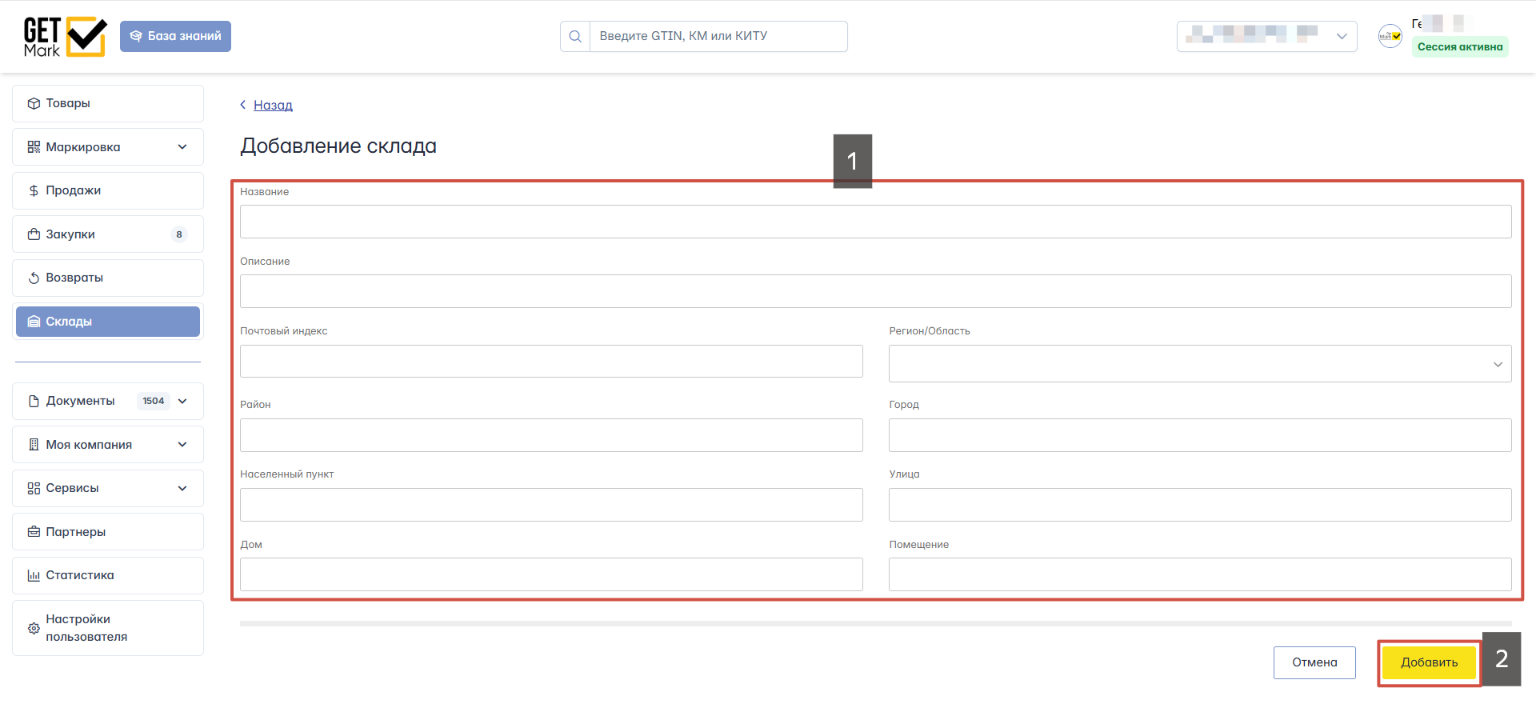Expand the Документы menu chevron
This screenshot has height=724, width=1536.
(x=182, y=401)
